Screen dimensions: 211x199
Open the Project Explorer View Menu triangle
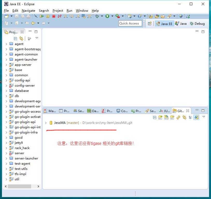pyautogui.click(x=37, y=38)
